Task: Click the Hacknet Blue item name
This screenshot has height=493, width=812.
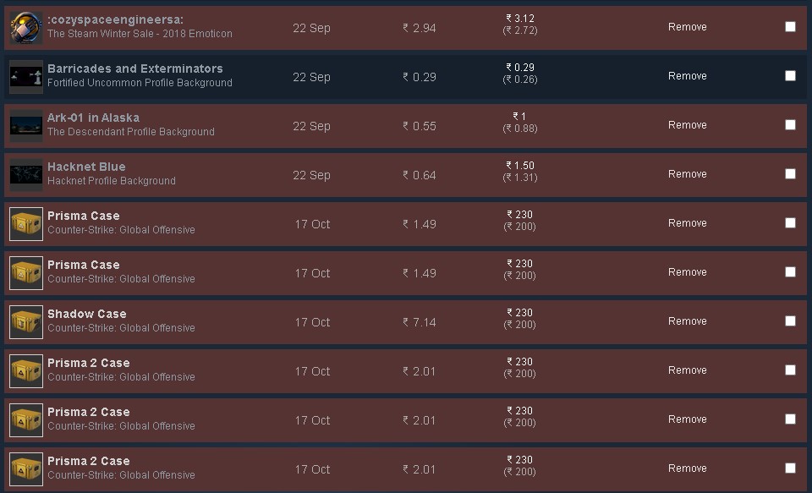Action: (86, 167)
